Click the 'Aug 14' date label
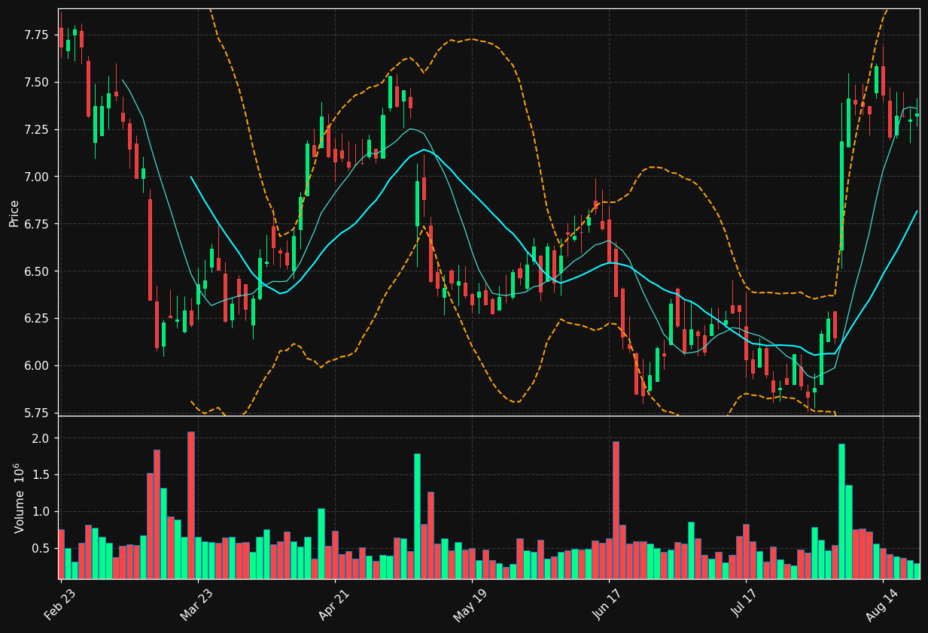Viewport: 928px width, 633px height. (x=882, y=605)
